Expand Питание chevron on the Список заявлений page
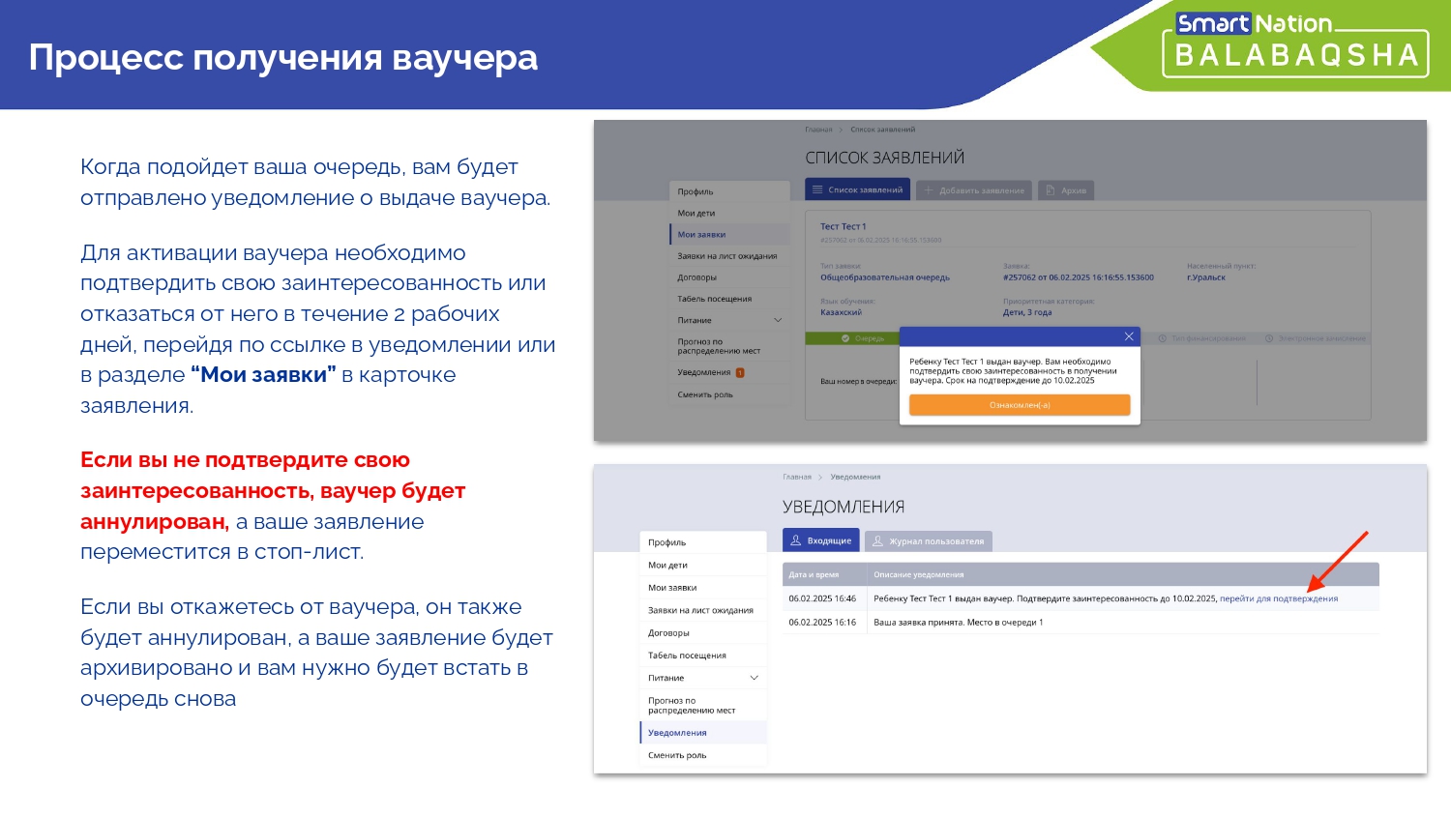Viewport: 1451px width, 816px height. [778, 320]
